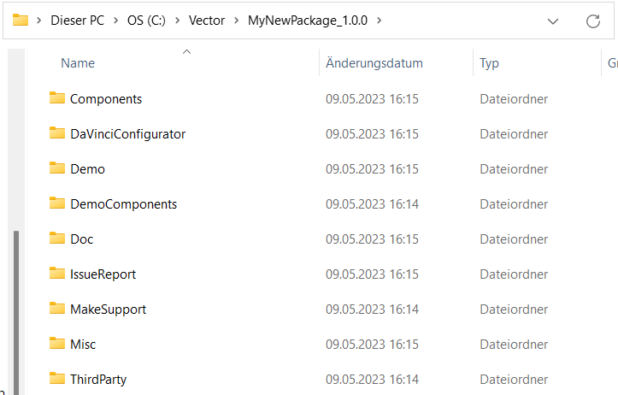Click the date of the MakeSupport row
Image resolution: width=618 pixels, height=395 pixels.
372,310
